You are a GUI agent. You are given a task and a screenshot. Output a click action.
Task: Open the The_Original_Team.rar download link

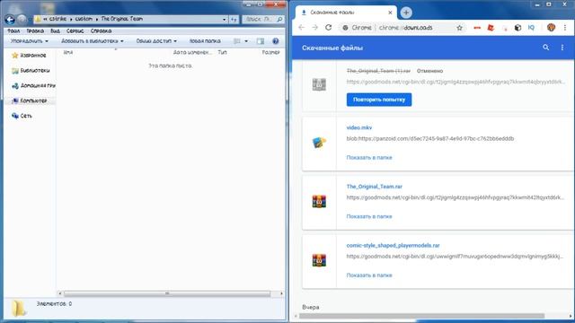point(375,187)
